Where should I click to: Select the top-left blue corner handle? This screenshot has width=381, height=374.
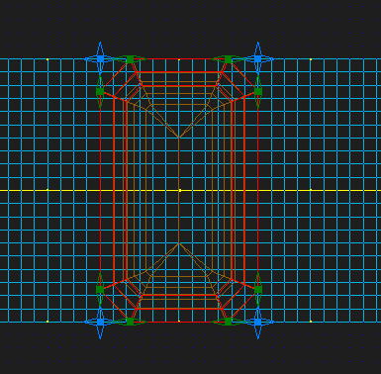100,59
